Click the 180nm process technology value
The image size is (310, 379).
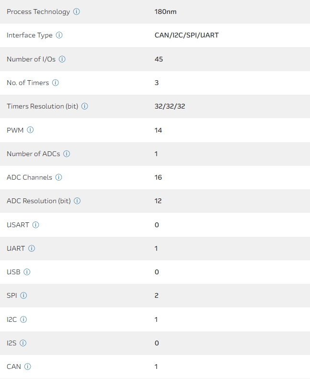tap(166, 12)
